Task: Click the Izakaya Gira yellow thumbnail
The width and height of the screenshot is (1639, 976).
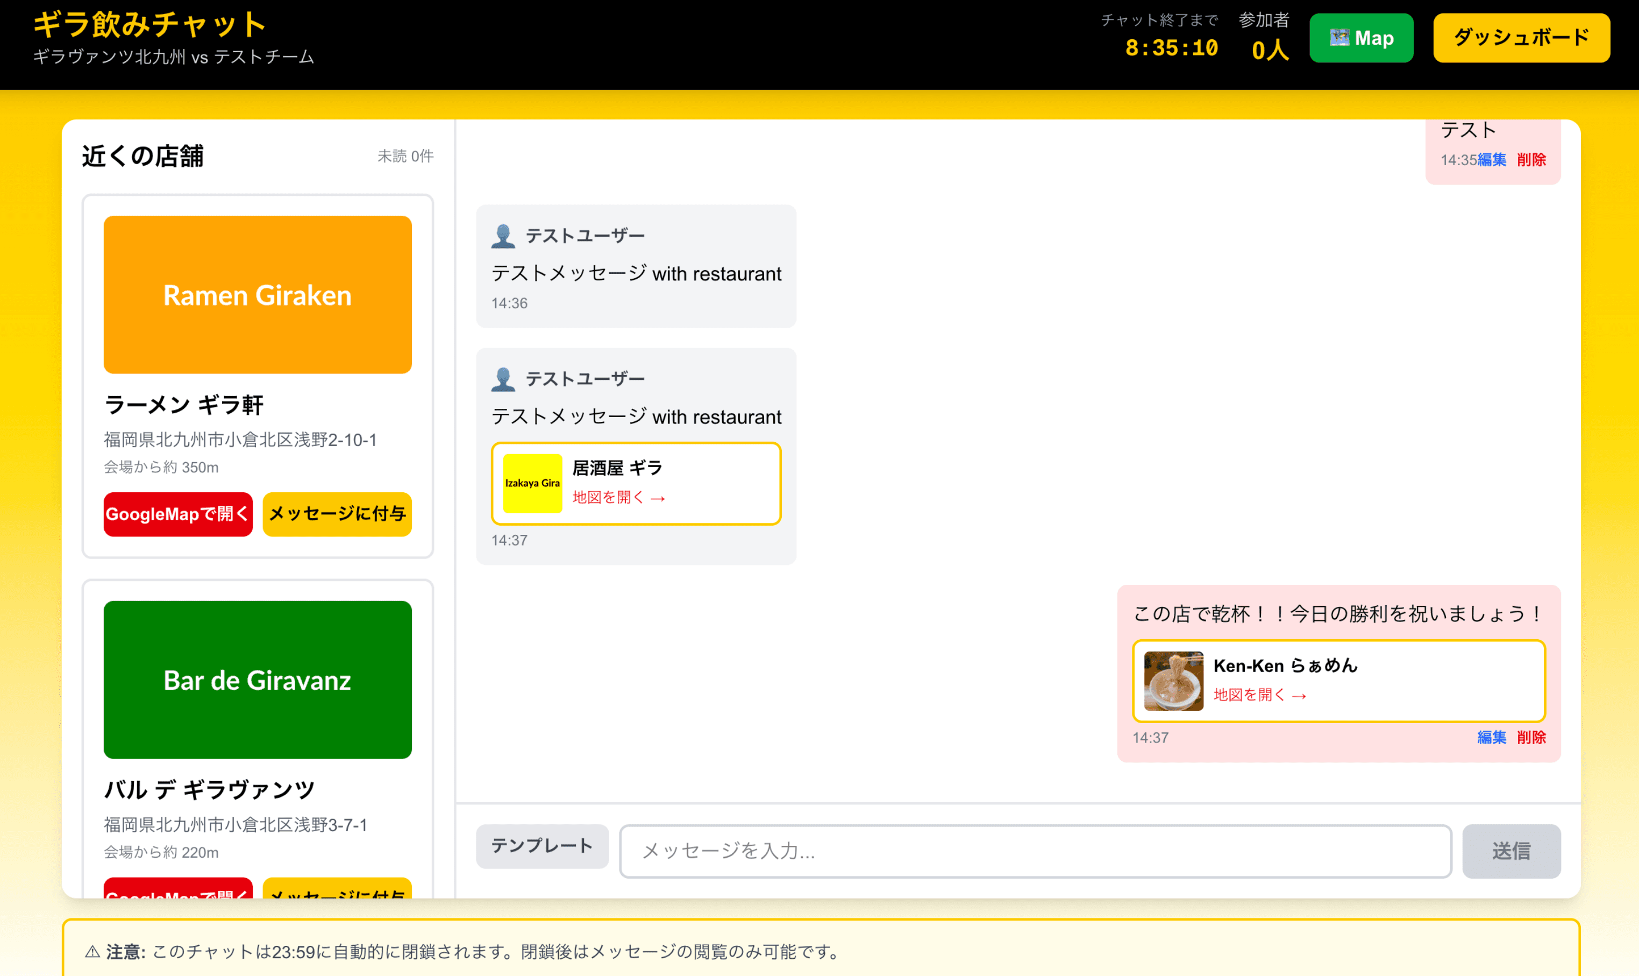Action: 532,483
